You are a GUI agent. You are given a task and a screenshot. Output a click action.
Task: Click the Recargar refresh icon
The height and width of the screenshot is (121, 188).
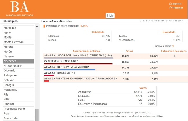(170, 8)
